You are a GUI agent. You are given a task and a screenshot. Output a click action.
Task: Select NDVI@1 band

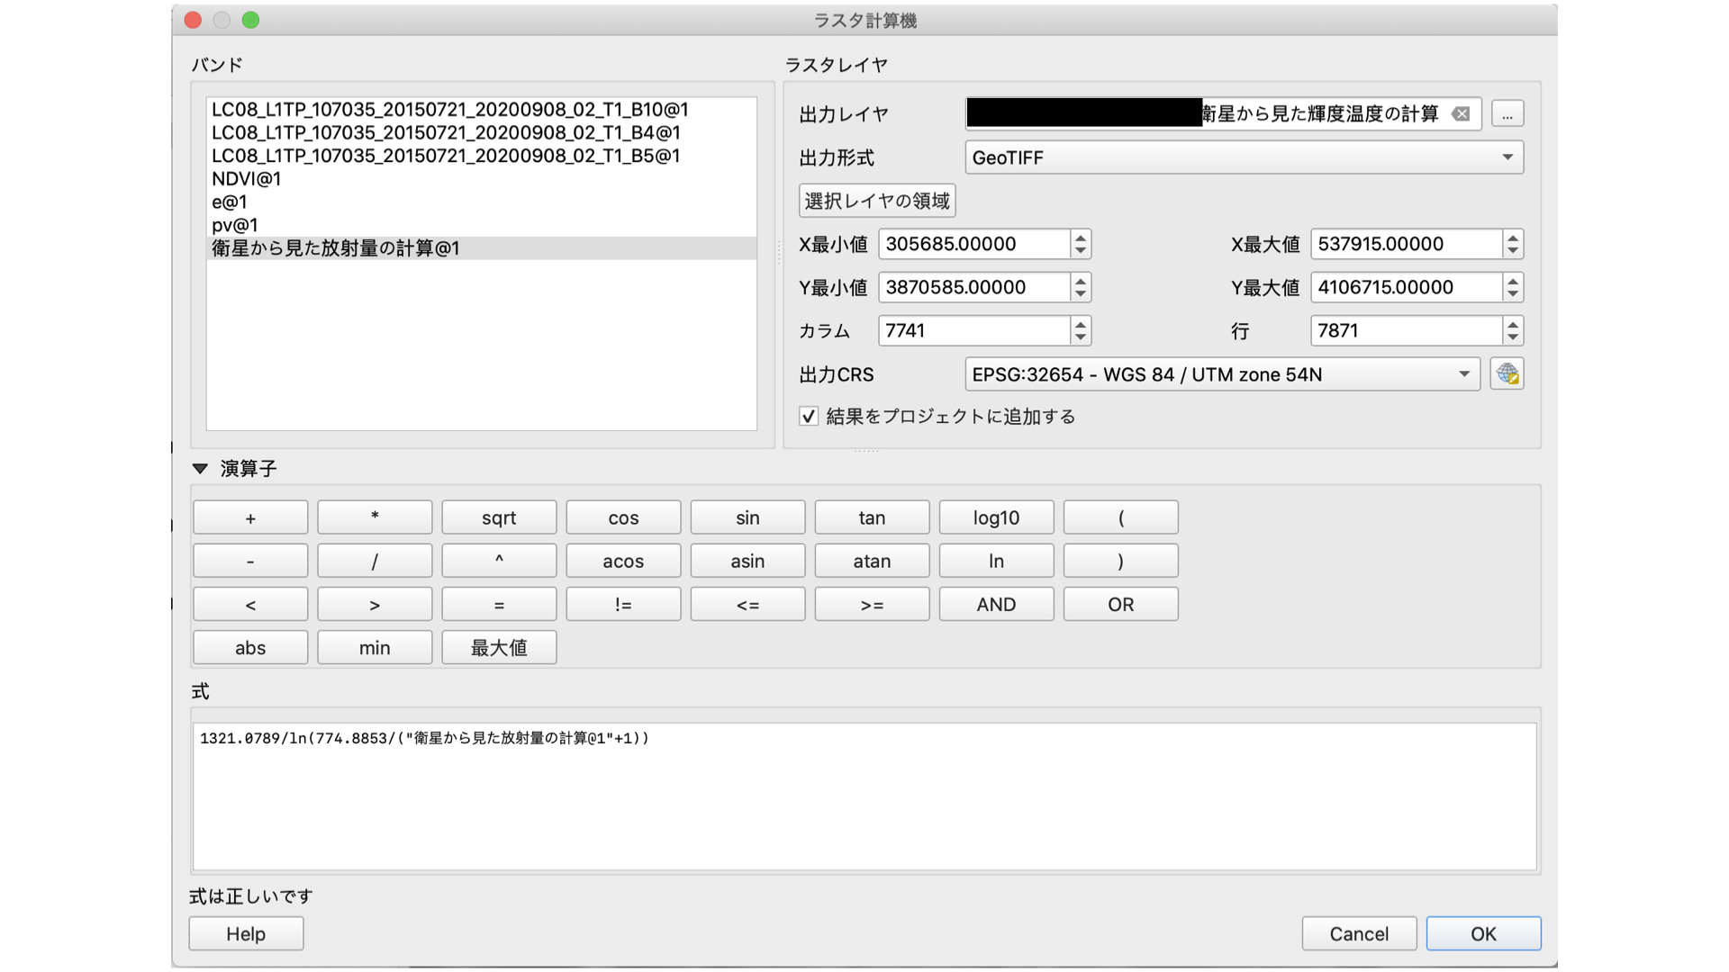click(x=481, y=179)
